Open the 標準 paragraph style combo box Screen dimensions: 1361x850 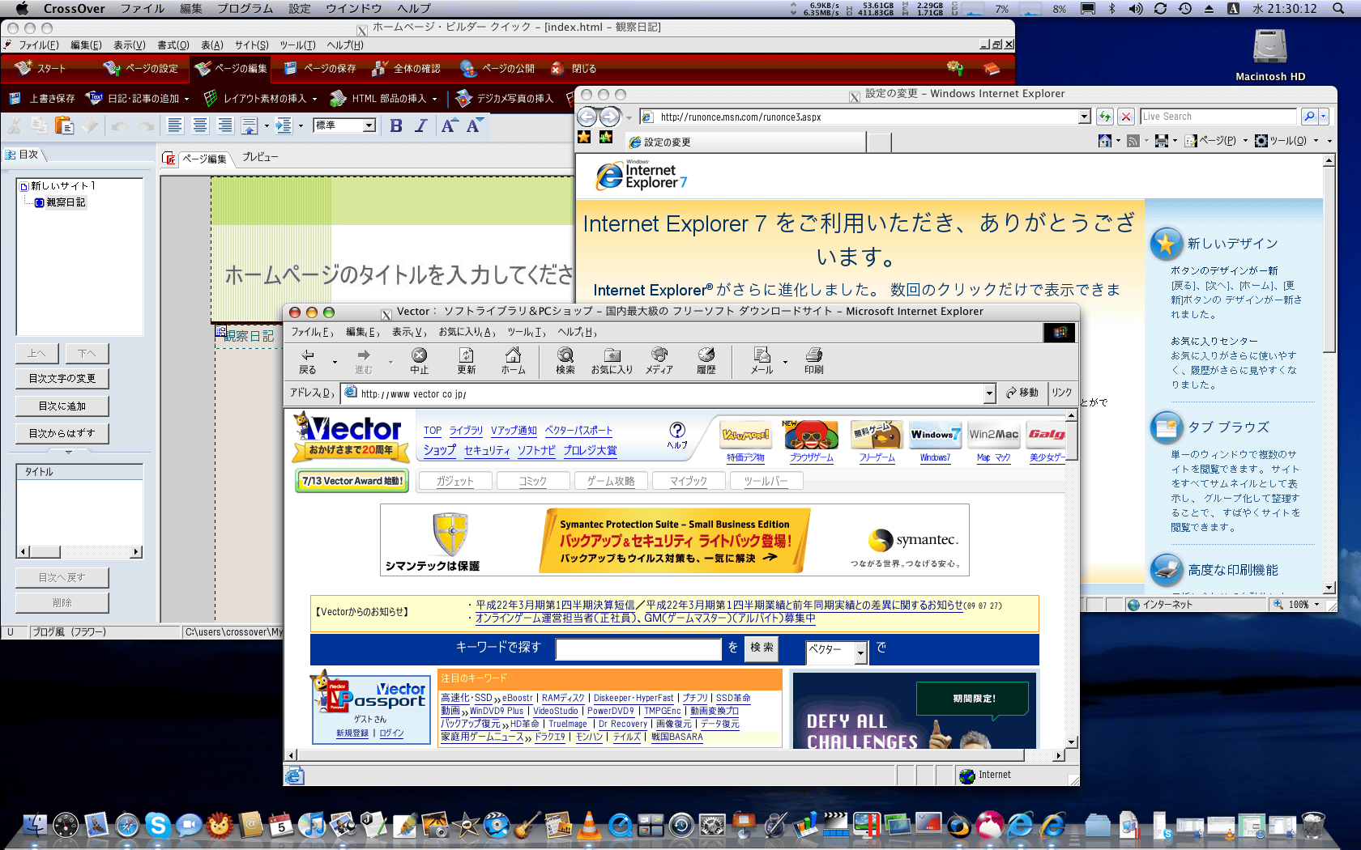point(345,125)
